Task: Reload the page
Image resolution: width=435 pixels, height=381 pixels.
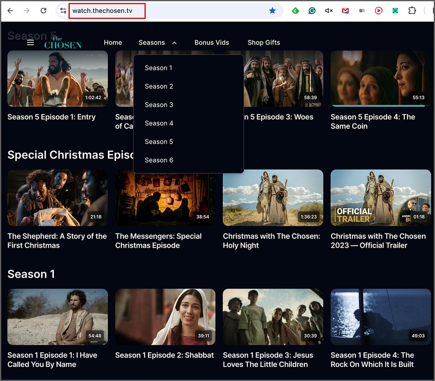Action: click(x=43, y=11)
